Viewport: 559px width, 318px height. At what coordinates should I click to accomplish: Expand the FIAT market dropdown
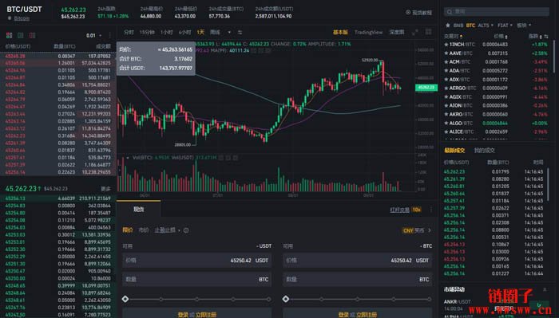[505, 26]
